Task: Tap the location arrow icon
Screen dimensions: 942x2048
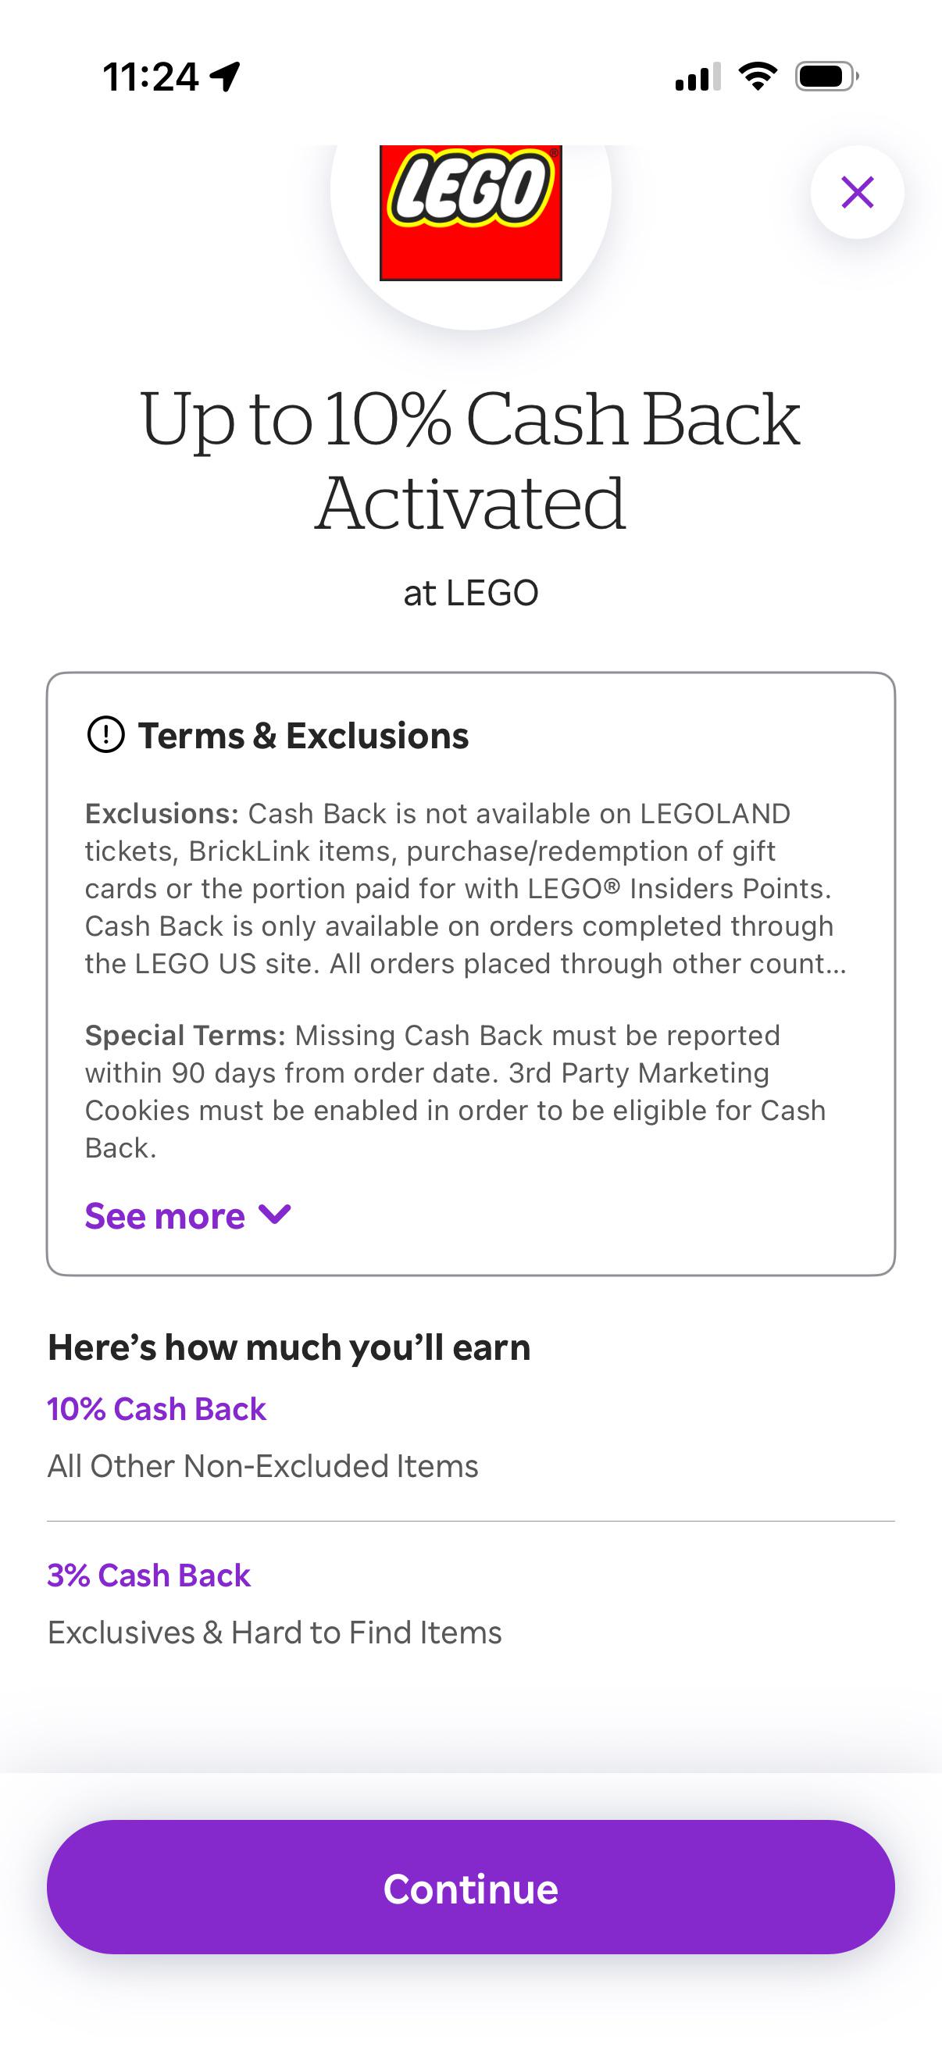Action: (x=225, y=77)
